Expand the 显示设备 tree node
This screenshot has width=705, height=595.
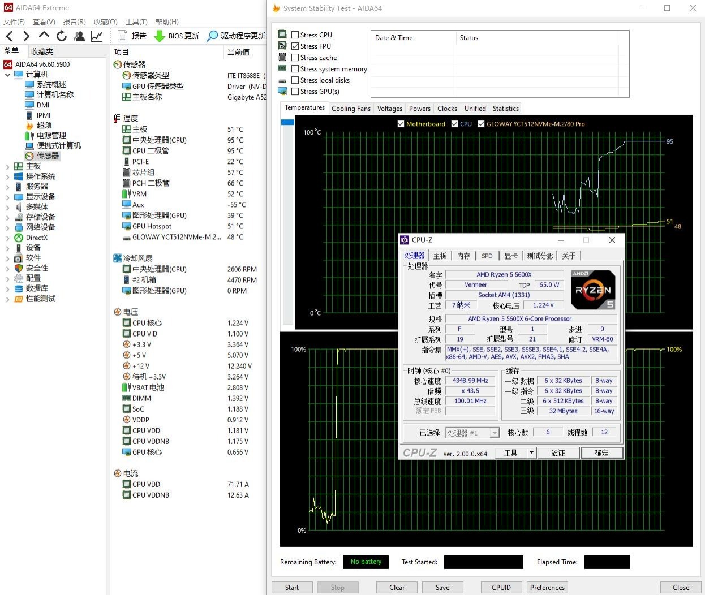click(7, 197)
